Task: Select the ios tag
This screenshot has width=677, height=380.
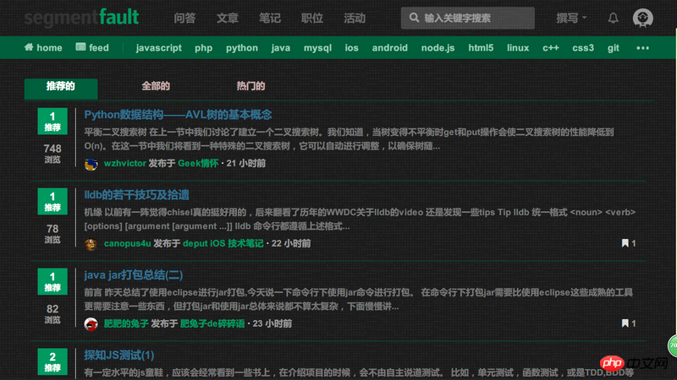Action: tap(351, 48)
